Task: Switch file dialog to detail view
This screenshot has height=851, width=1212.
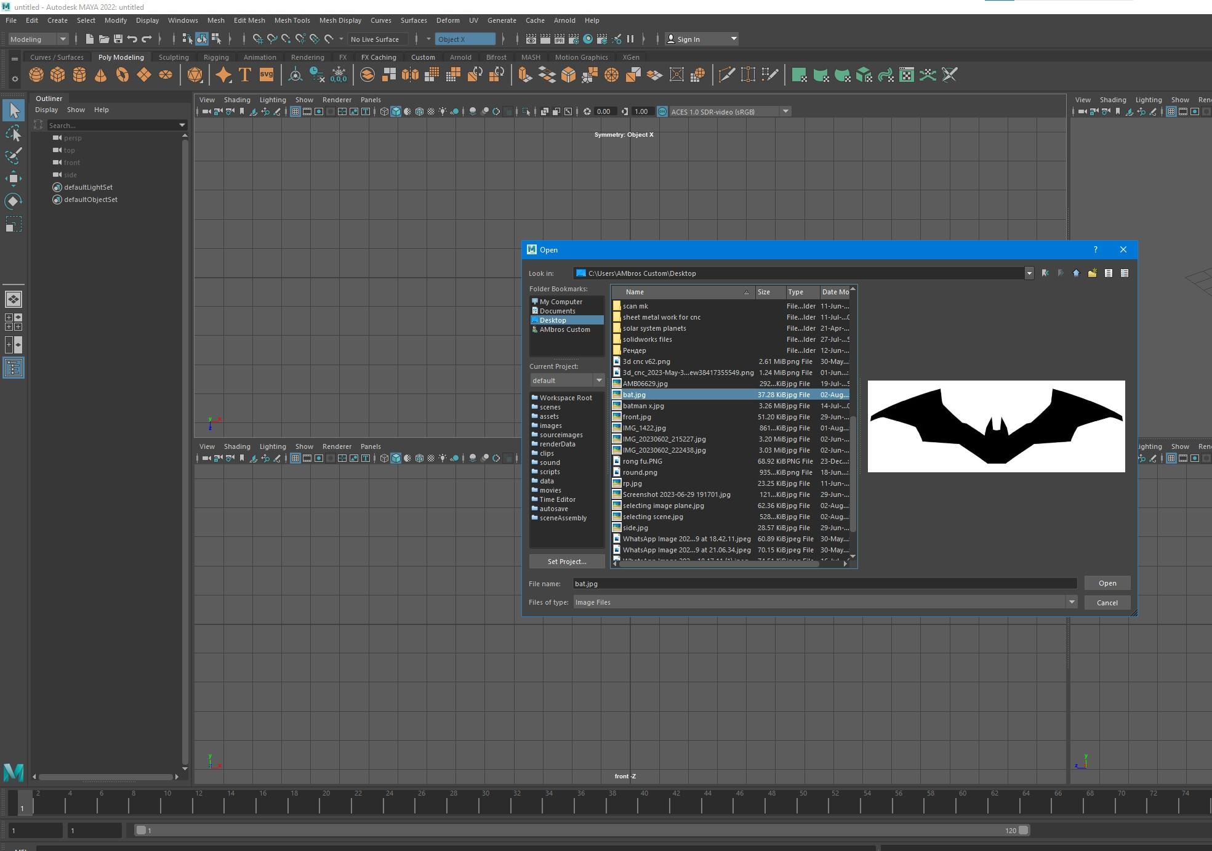Action: click(x=1125, y=273)
